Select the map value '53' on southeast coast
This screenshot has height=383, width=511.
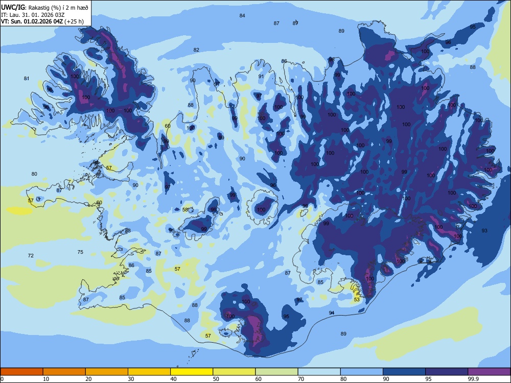tap(357, 299)
